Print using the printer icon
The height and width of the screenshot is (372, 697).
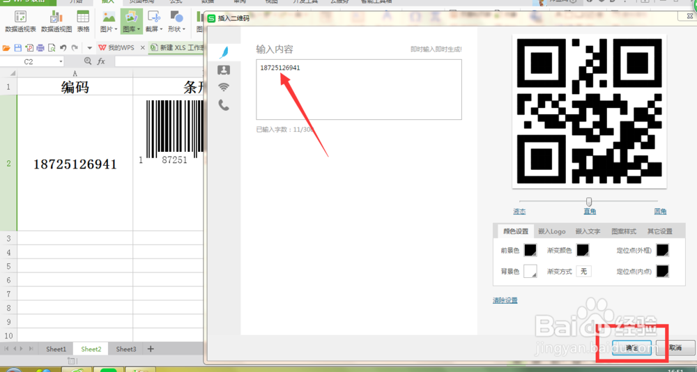(40, 47)
